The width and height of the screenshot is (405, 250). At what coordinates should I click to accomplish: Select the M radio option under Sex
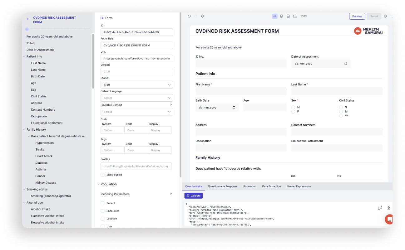point(293,107)
